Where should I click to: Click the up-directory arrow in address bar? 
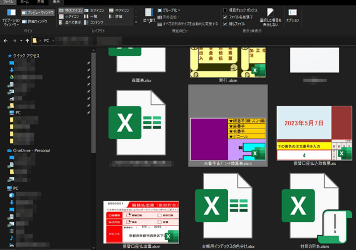[27, 41]
